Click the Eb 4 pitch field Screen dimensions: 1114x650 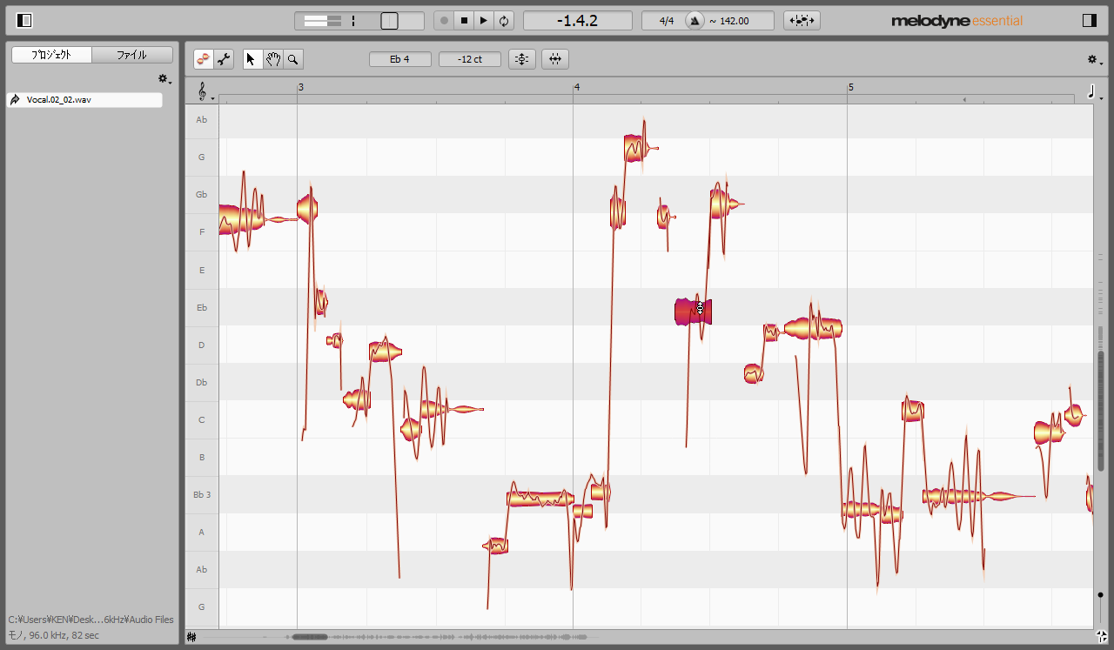point(400,59)
